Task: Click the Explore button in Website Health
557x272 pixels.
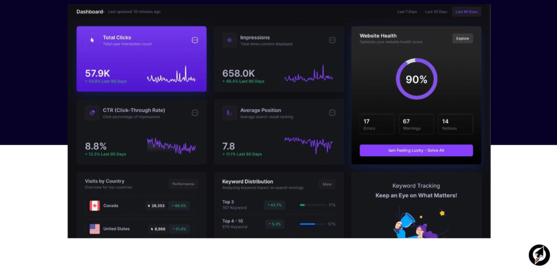Action: [462, 39]
